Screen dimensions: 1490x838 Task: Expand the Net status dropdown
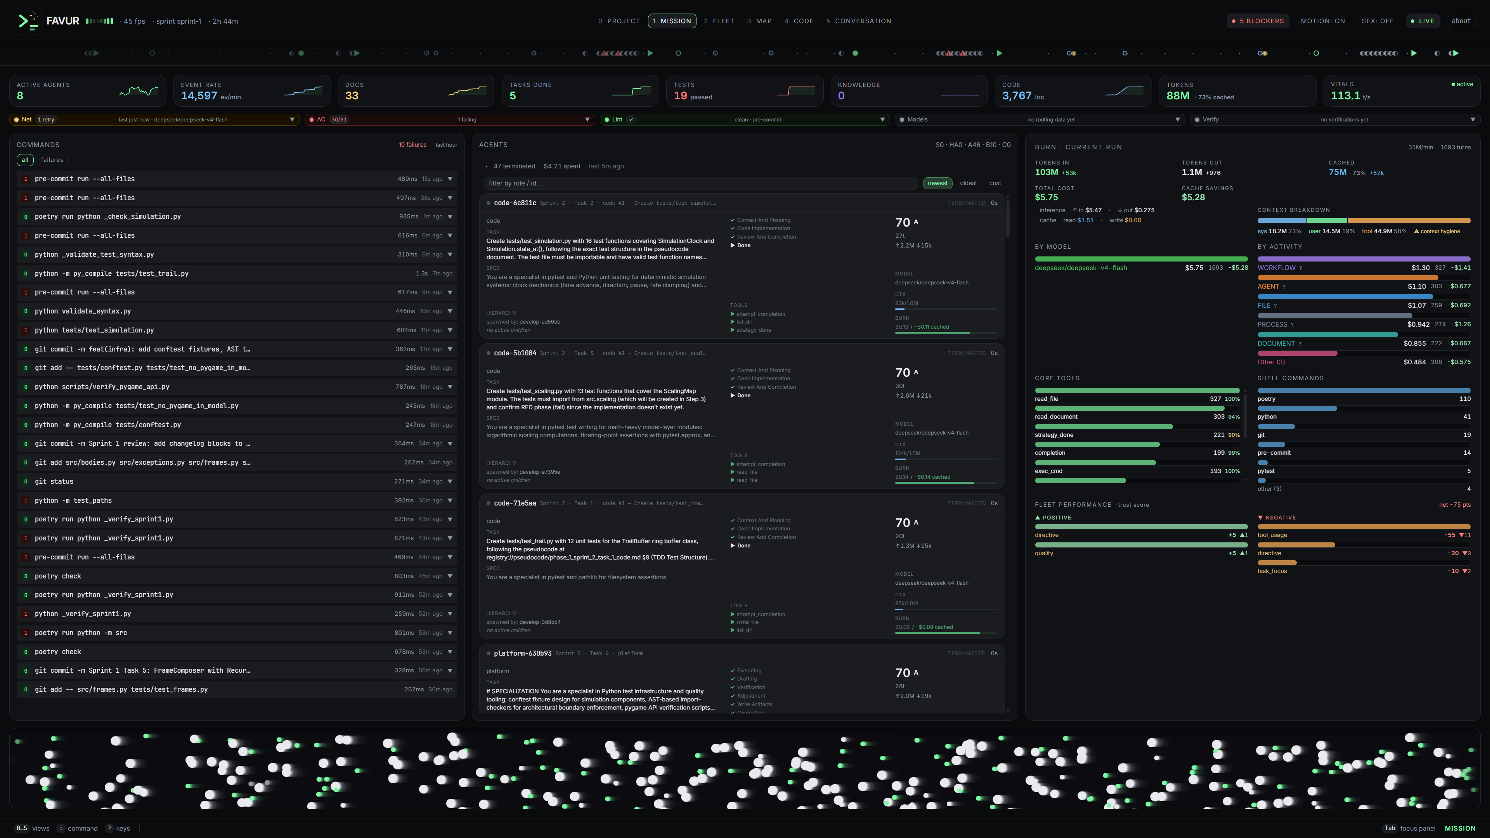(x=292, y=120)
